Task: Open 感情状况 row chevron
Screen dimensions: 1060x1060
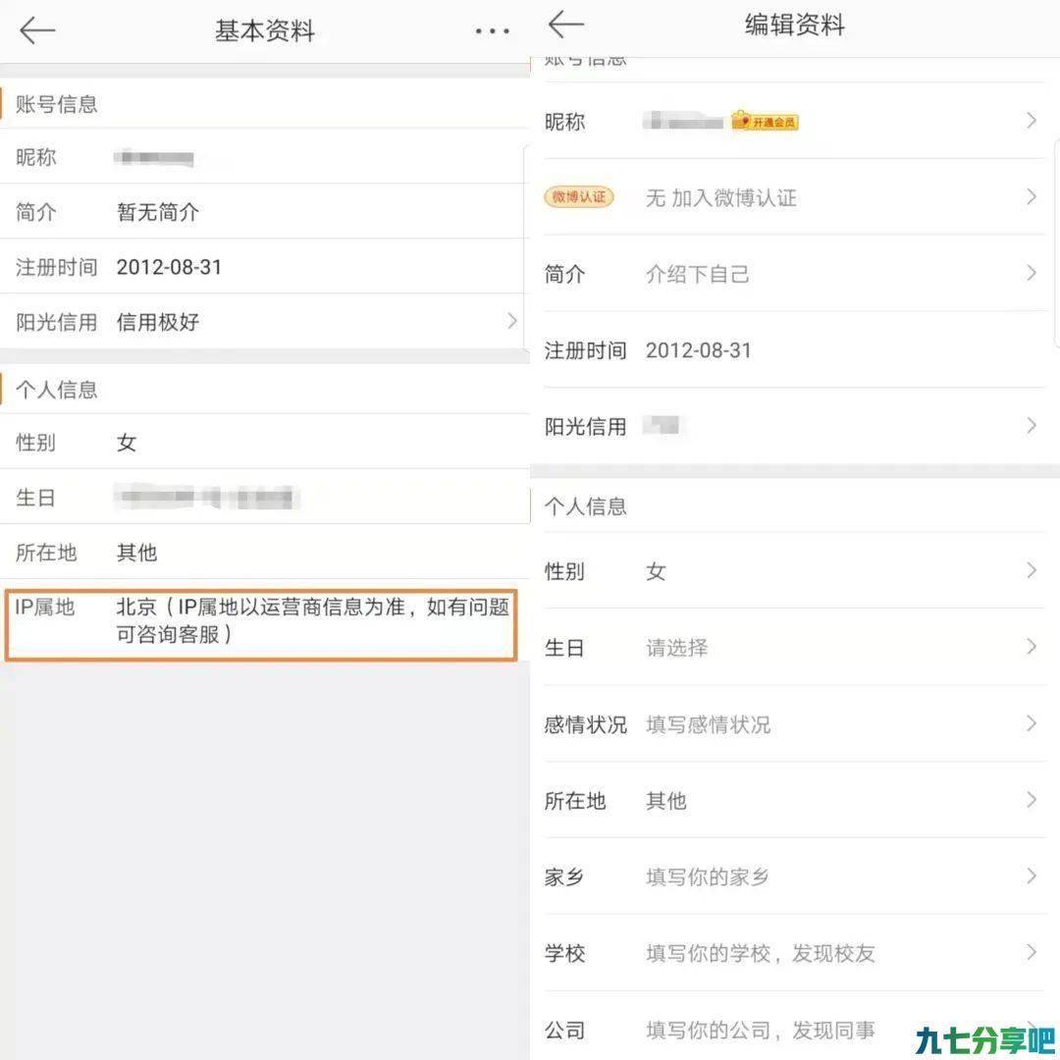Action: pyautogui.click(x=1032, y=723)
